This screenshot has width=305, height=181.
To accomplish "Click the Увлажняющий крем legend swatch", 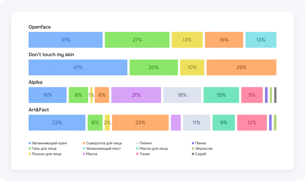I will (30, 143).
